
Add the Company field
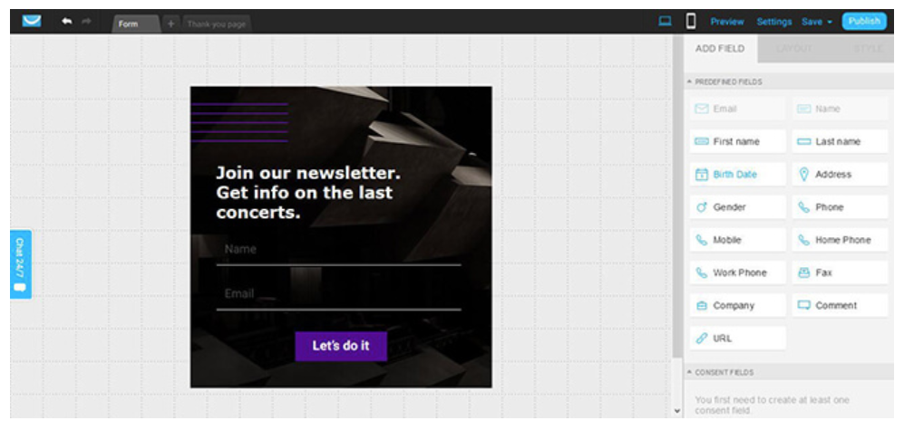(x=736, y=306)
